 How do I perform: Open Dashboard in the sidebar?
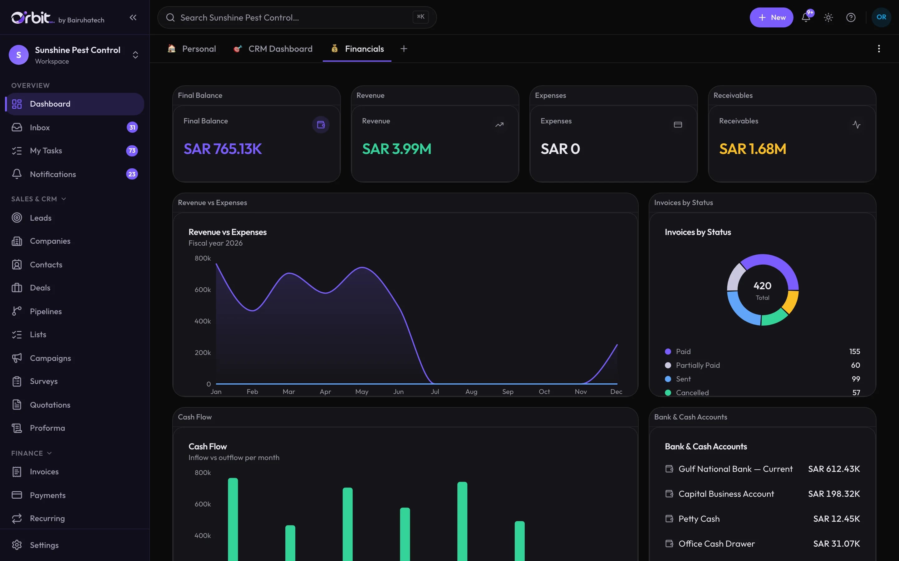click(x=75, y=104)
